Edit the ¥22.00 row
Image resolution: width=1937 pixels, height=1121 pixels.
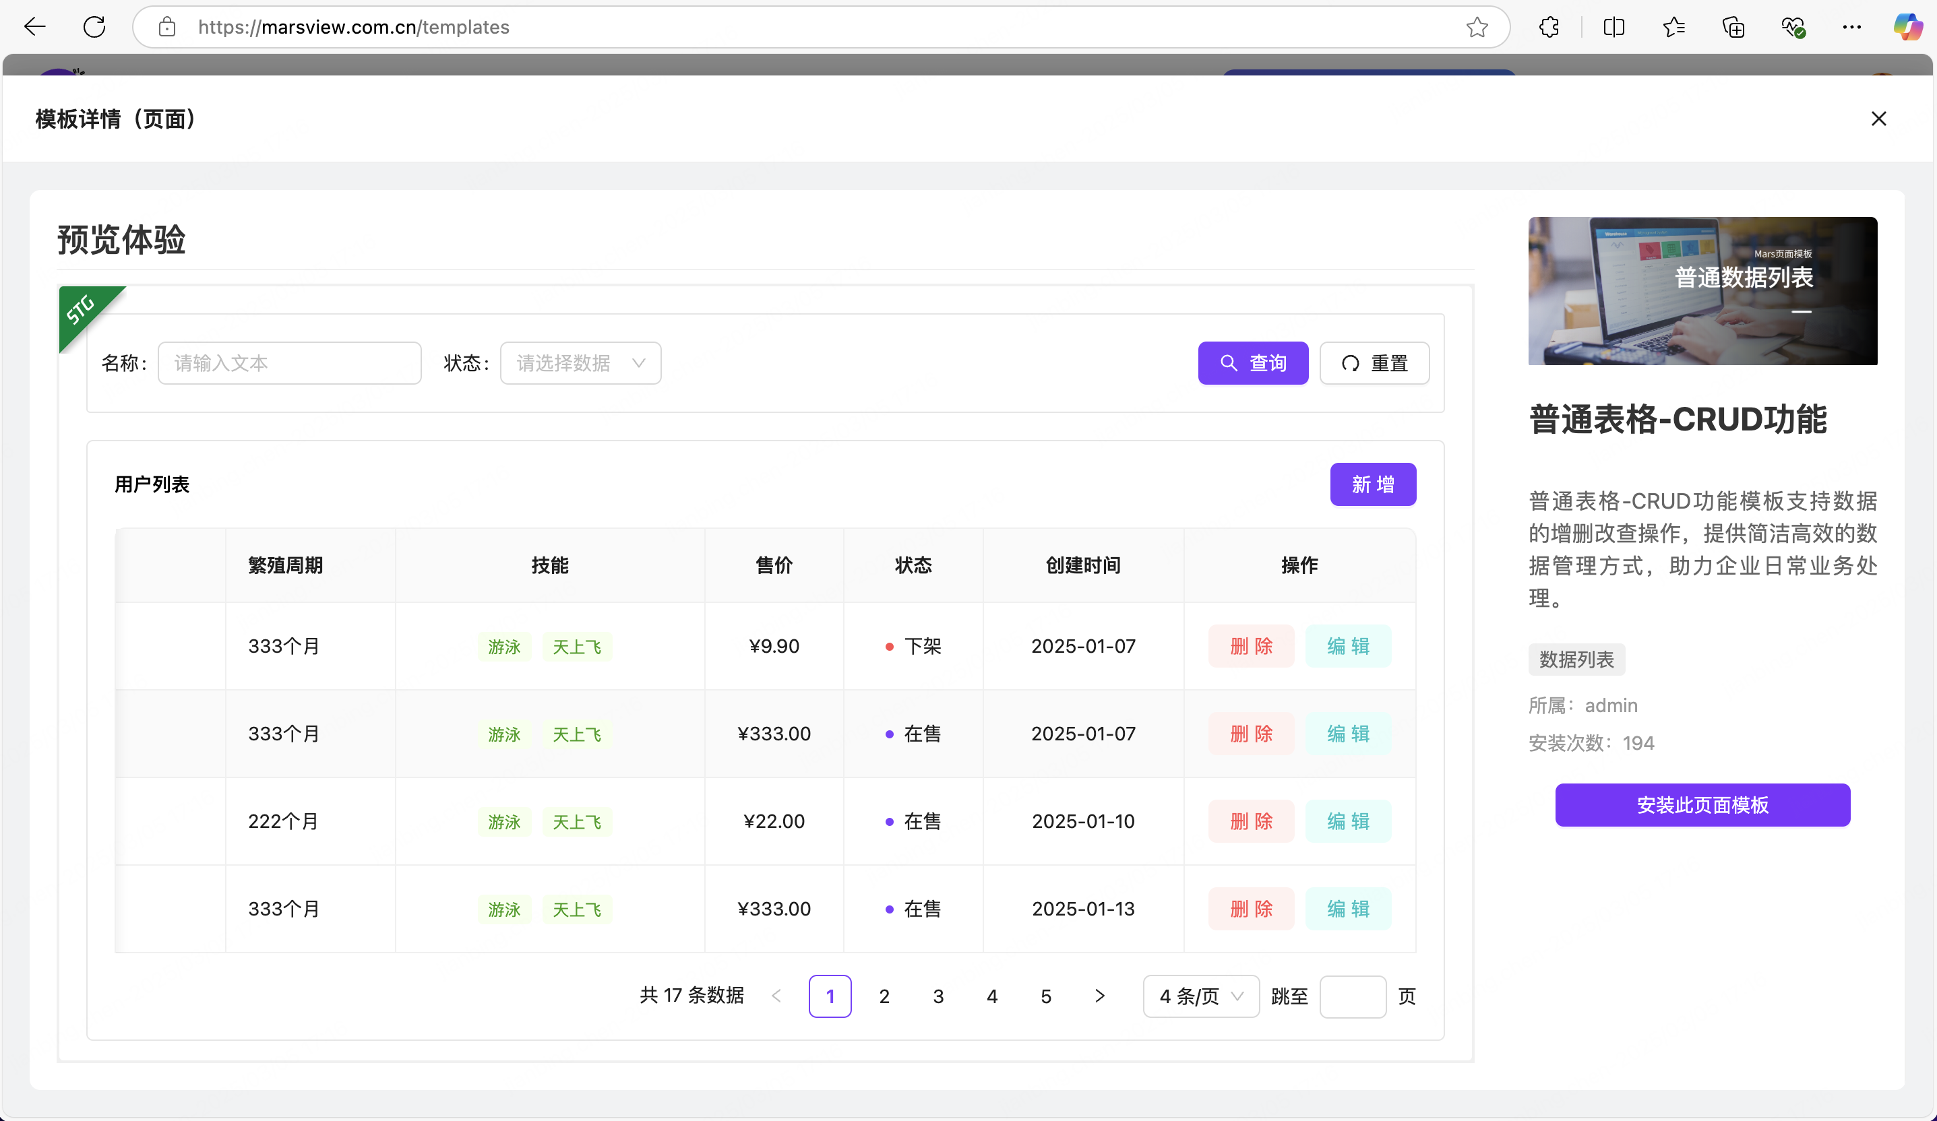[x=1348, y=821]
